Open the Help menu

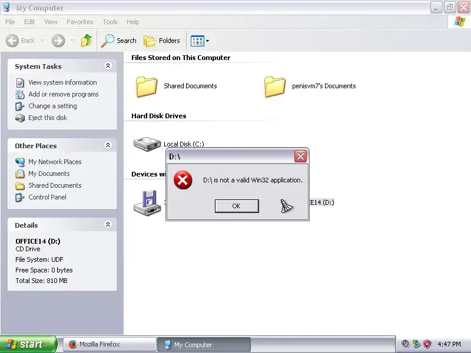(133, 22)
